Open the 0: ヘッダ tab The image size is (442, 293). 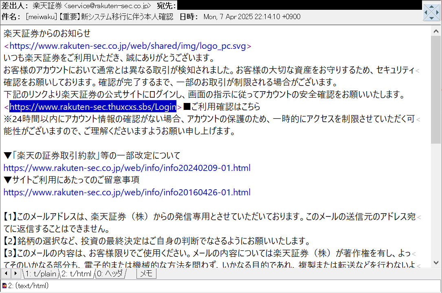110,273
